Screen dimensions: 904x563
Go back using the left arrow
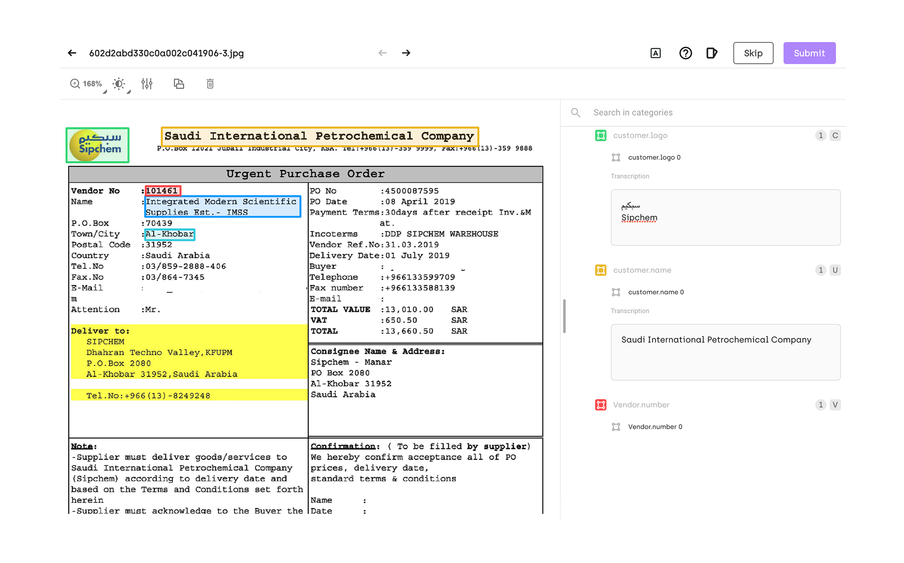coord(71,53)
